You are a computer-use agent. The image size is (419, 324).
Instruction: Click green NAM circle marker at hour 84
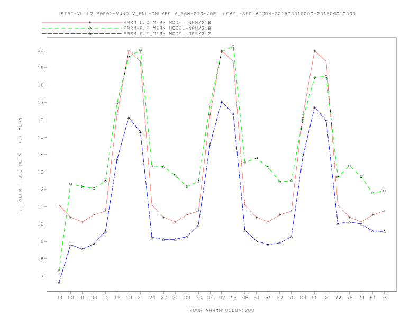pos(384,191)
